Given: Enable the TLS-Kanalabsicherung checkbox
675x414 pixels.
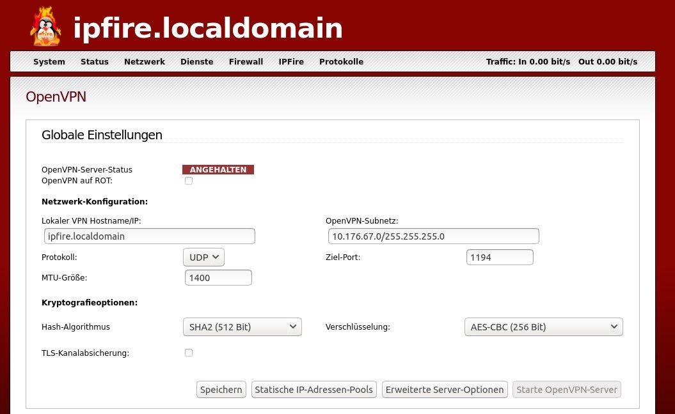Looking at the screenshot, I should pyautogui.click(x=189, y=352).
